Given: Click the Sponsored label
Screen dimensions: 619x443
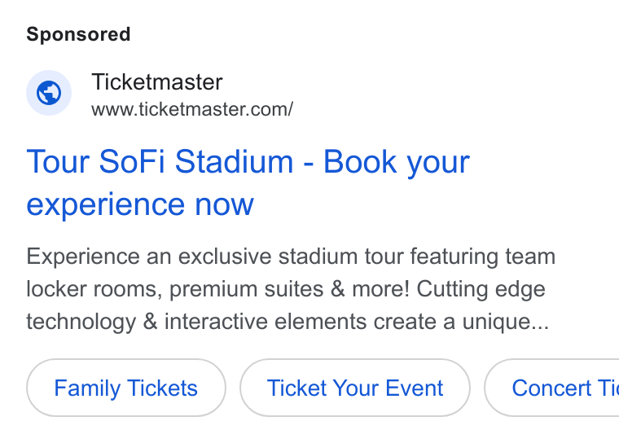Looking at the screenshot, I should coord(78,34).
